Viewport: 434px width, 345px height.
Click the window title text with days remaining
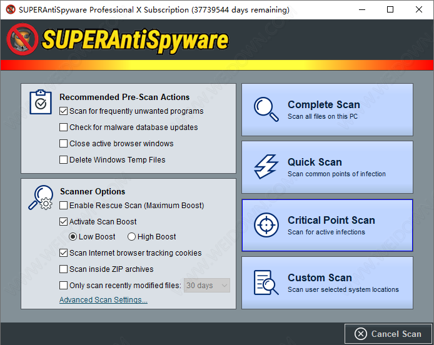154,10
